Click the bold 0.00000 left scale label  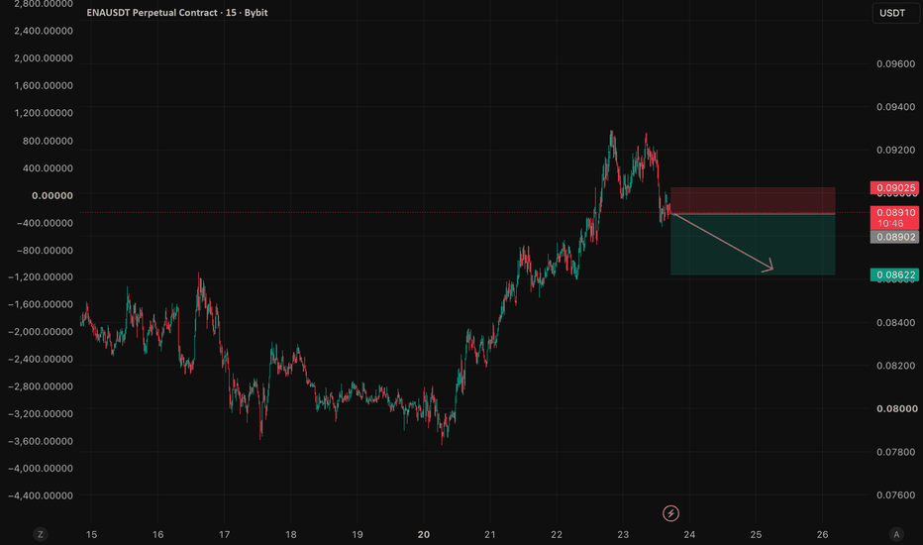[x=52, y=195]
